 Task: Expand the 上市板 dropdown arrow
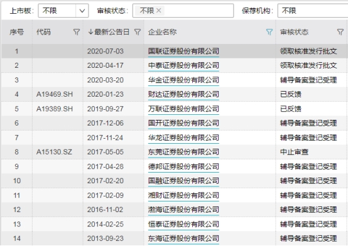pos(82,11)
